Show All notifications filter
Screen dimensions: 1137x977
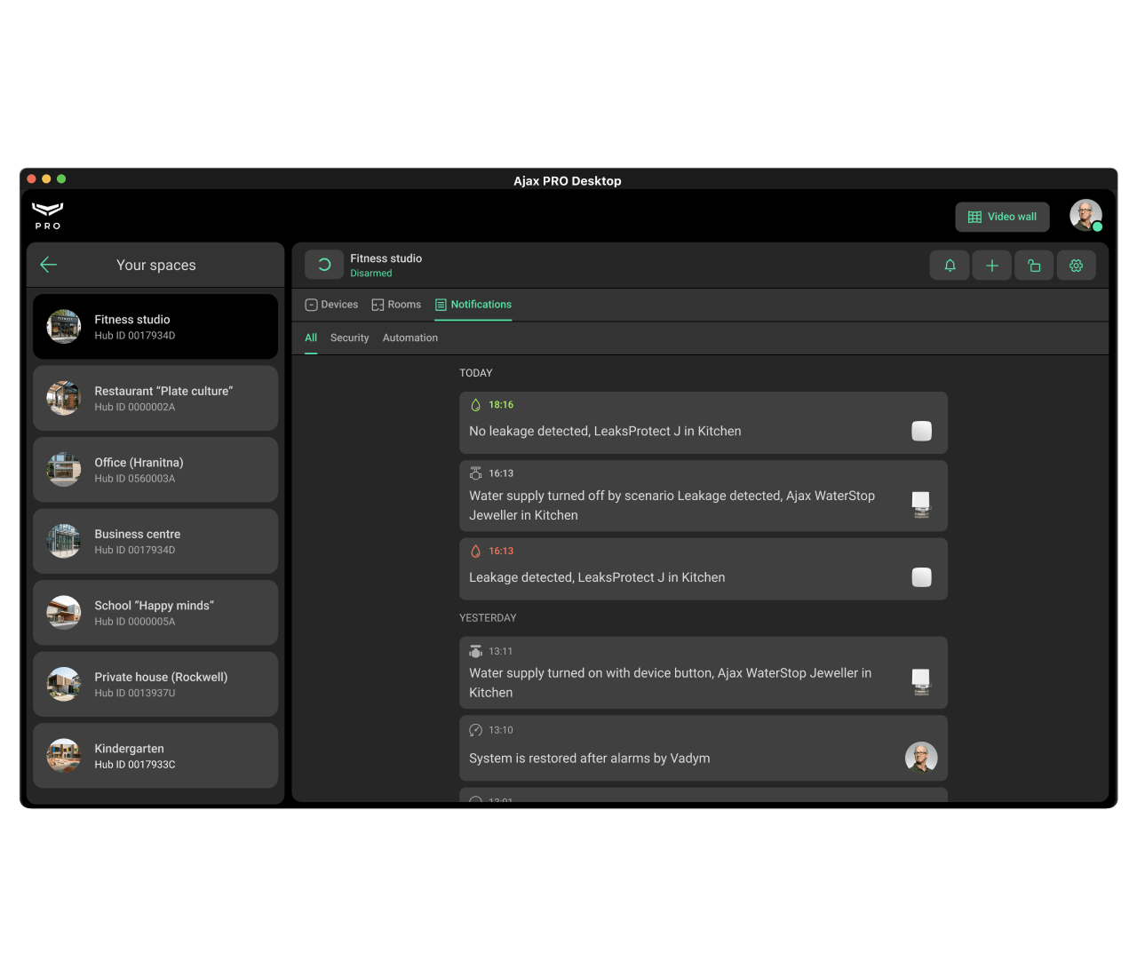click(311, 338)
